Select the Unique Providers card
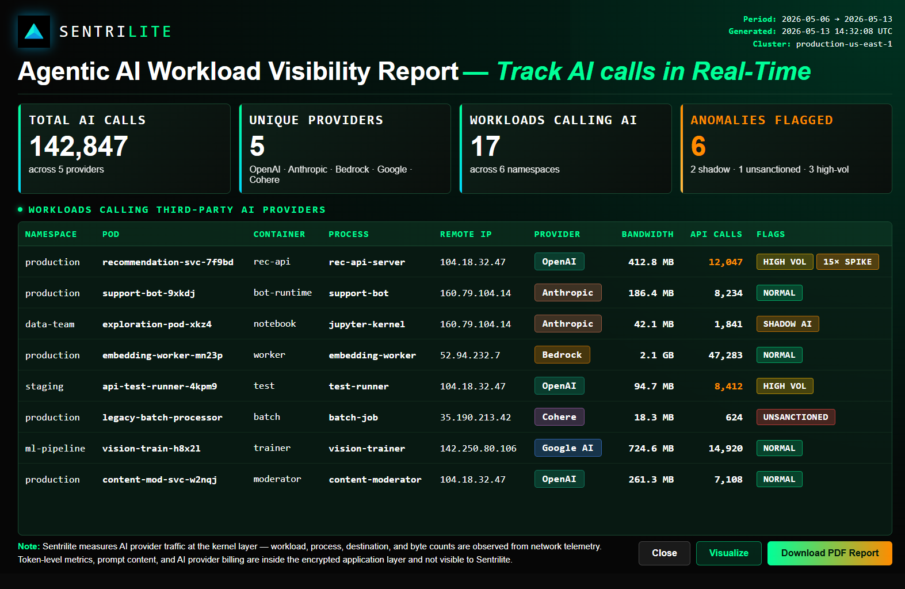905x589 pixels. (x=345, y=148)
